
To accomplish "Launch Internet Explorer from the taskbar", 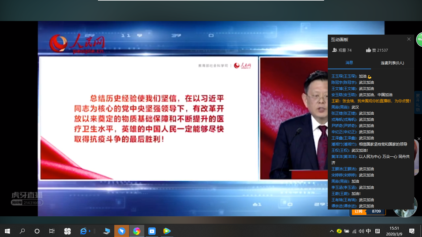I will pyautogui.click(x=83, y=231).
